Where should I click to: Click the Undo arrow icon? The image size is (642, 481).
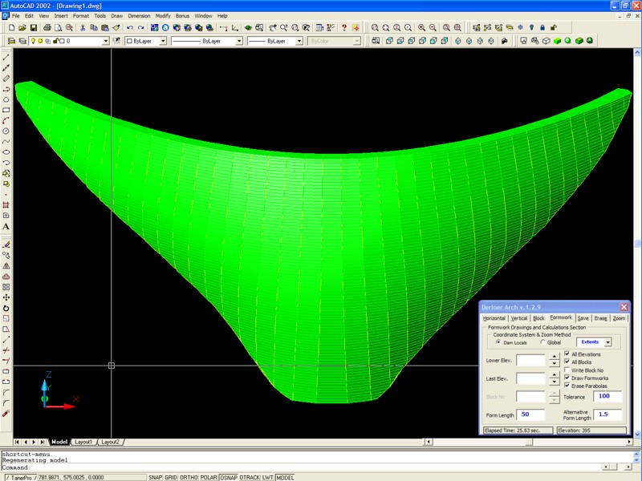click(130, 27)
